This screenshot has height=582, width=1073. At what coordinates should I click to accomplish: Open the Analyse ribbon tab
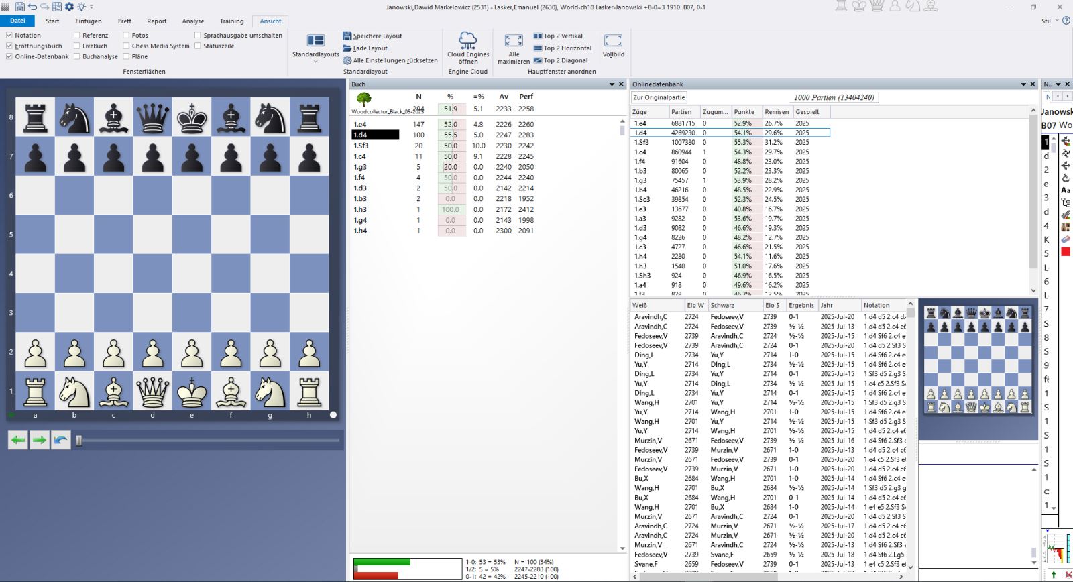click(192, 21)
